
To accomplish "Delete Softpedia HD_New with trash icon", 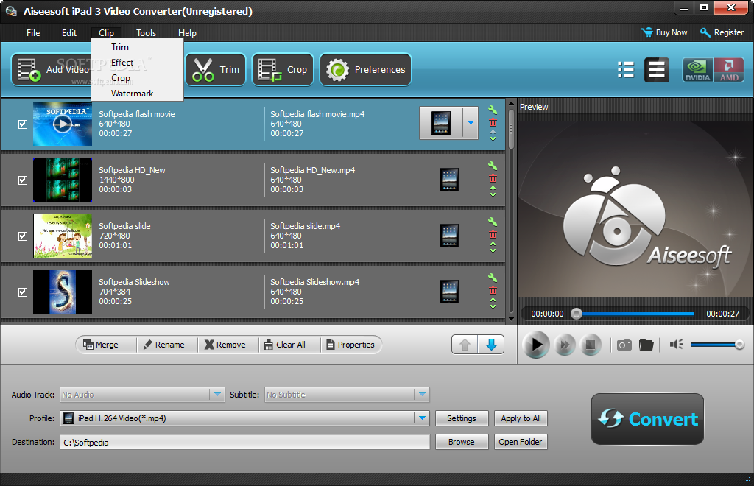I will (x=493, y=179).
